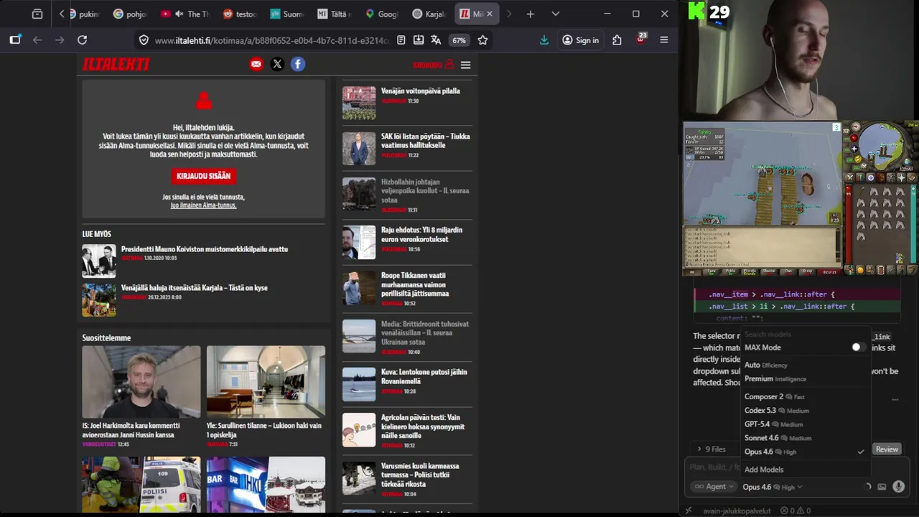Open Roope Tikkanen article link
The width and height of the screenshot is (919, 517).
click(415, 284)
